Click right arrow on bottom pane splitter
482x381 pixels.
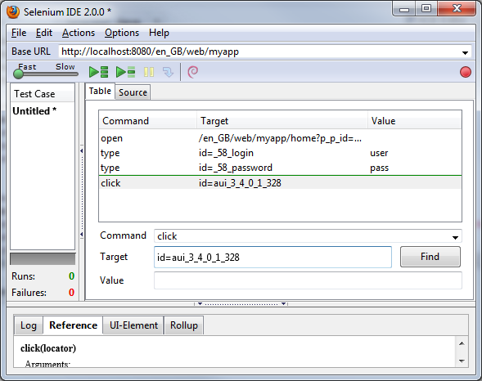283,304
